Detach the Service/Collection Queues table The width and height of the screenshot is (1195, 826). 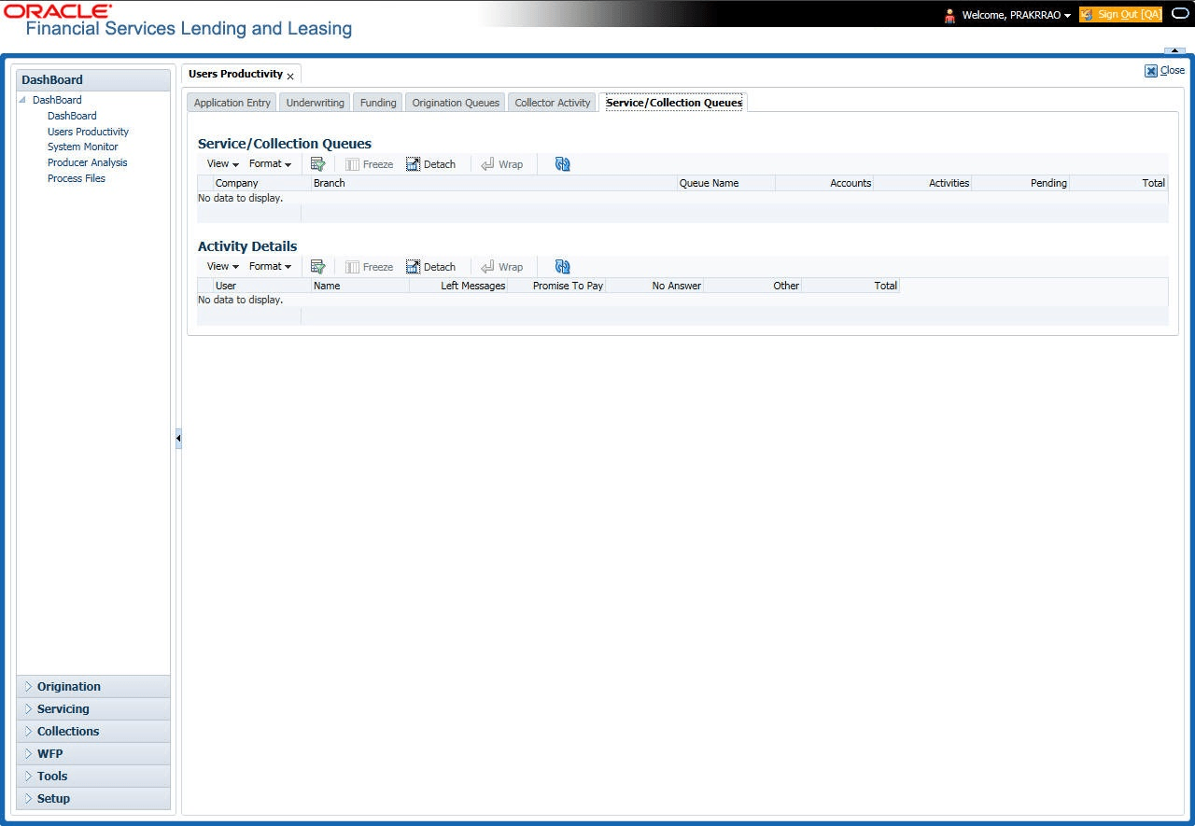click(x=431, y=164)
